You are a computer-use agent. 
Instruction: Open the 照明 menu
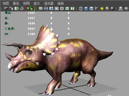point(26,3)
